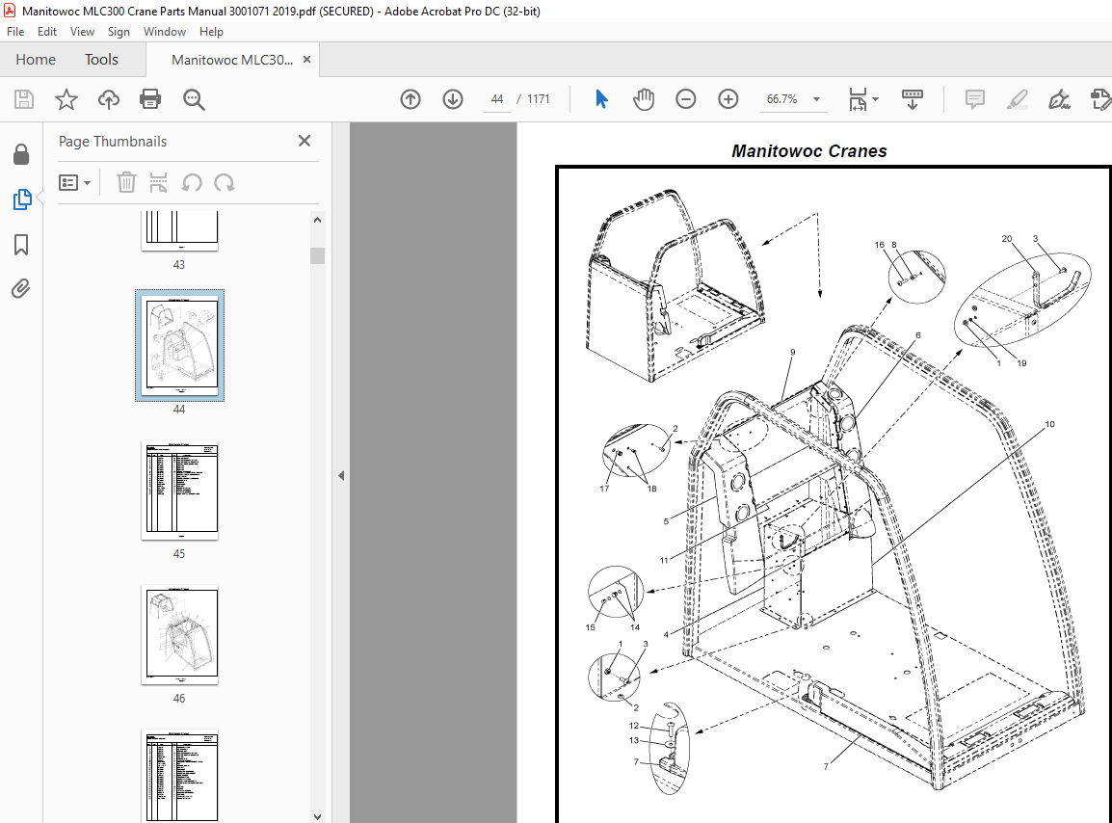Switch to the Tools tab
1112x823 pixels.
pyautogui.click(x=101, y=60)
